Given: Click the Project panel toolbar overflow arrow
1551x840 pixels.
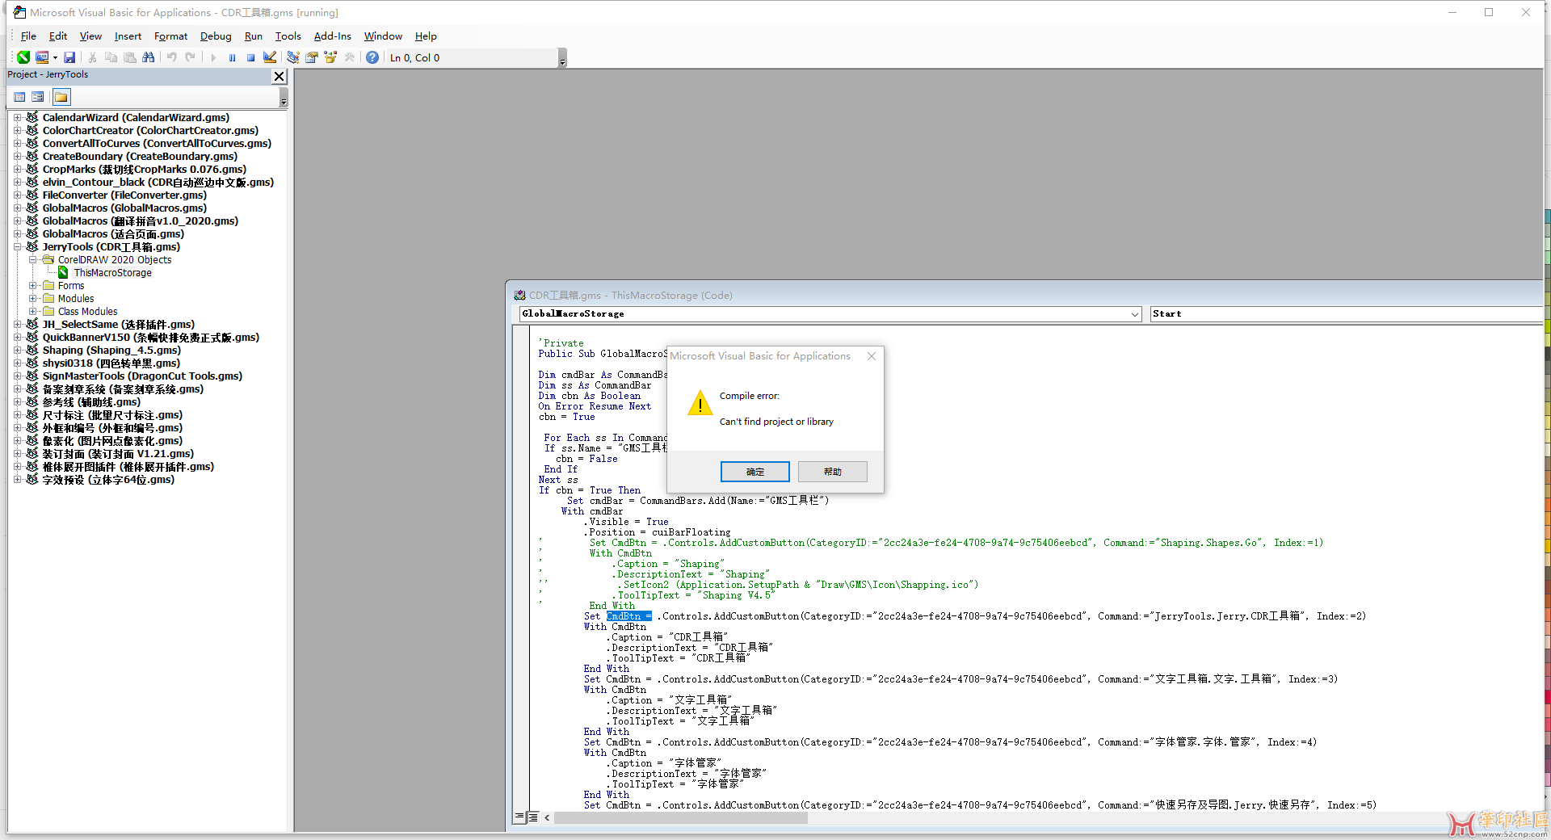Looking at the screenshot, I should tap(284, 98).
